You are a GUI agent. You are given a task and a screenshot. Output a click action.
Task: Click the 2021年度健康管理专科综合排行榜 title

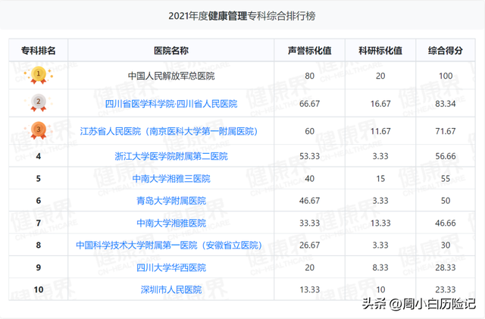point(242,16)
